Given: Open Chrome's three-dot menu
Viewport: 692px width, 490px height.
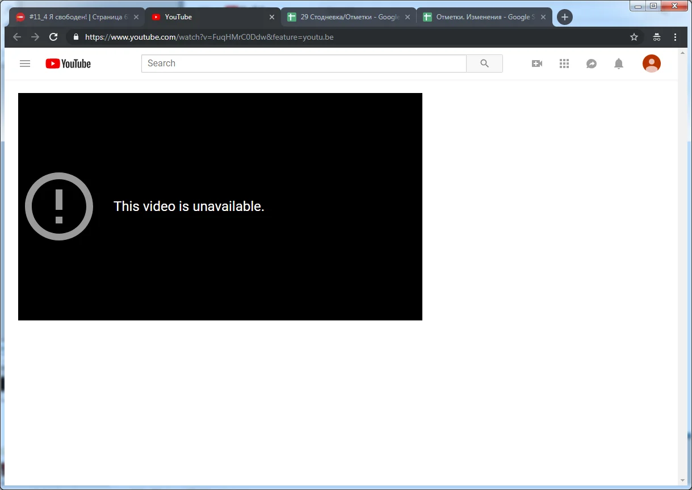Looking at the screenshot, I should (675, 37).
